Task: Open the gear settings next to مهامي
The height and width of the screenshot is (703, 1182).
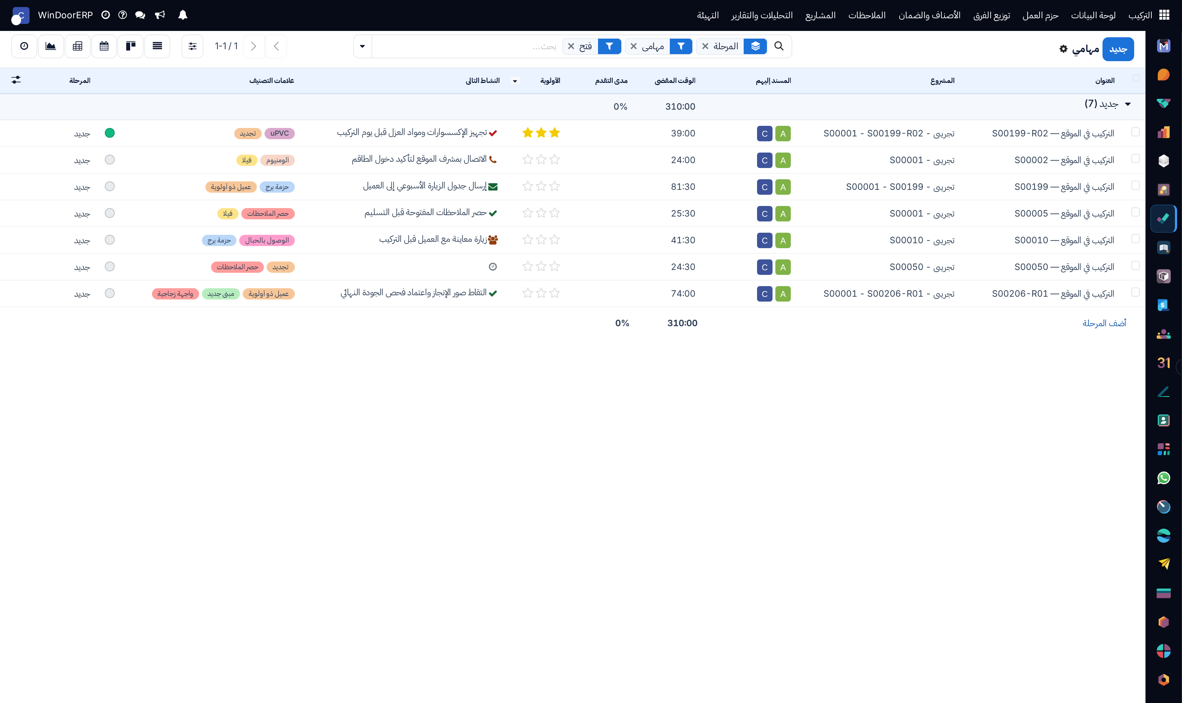Action: tap(1063, 49)
